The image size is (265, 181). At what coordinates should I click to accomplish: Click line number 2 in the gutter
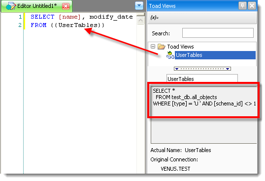pyautogui.click(x=20, y=25)
